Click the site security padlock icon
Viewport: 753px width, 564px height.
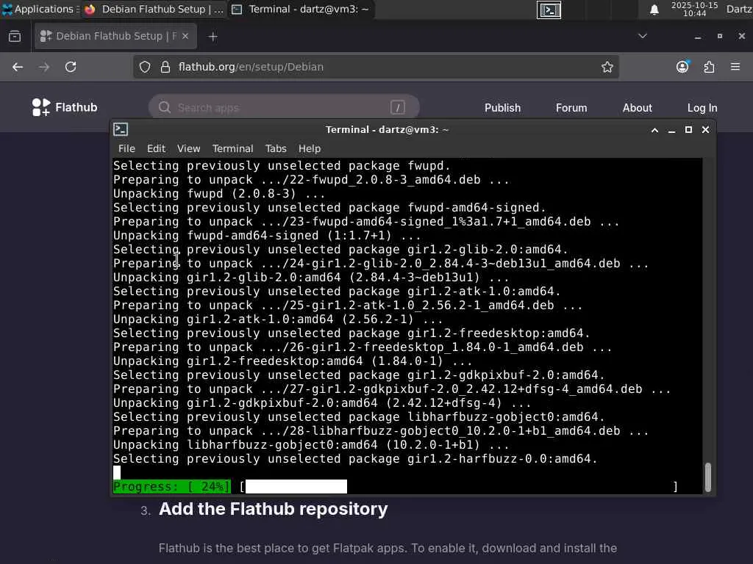pos(165,67)
